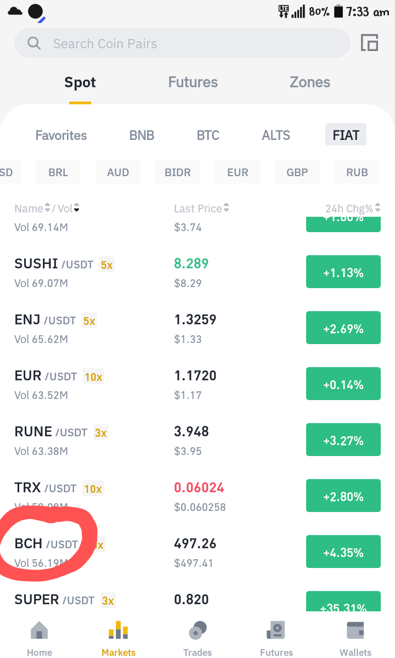
Task: Open the Futures icon in bottom navigation
Action: 276,630
